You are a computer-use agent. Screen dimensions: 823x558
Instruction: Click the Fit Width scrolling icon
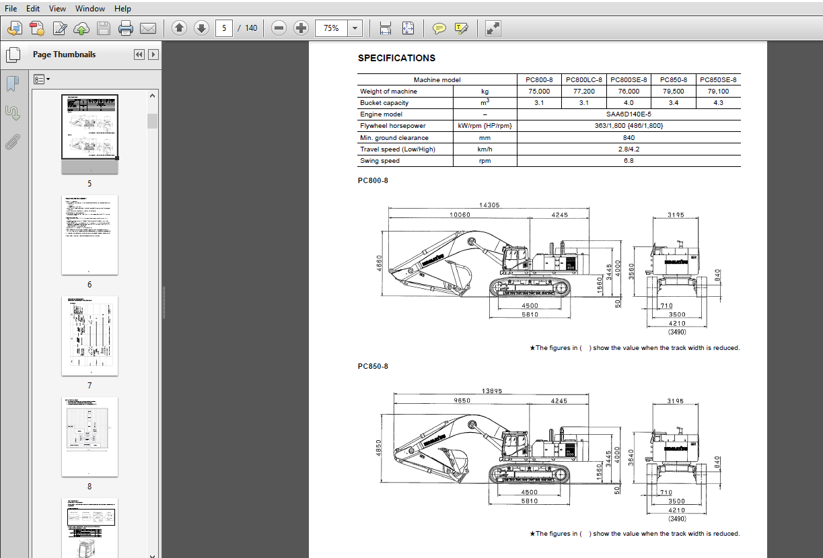(386, 28)
